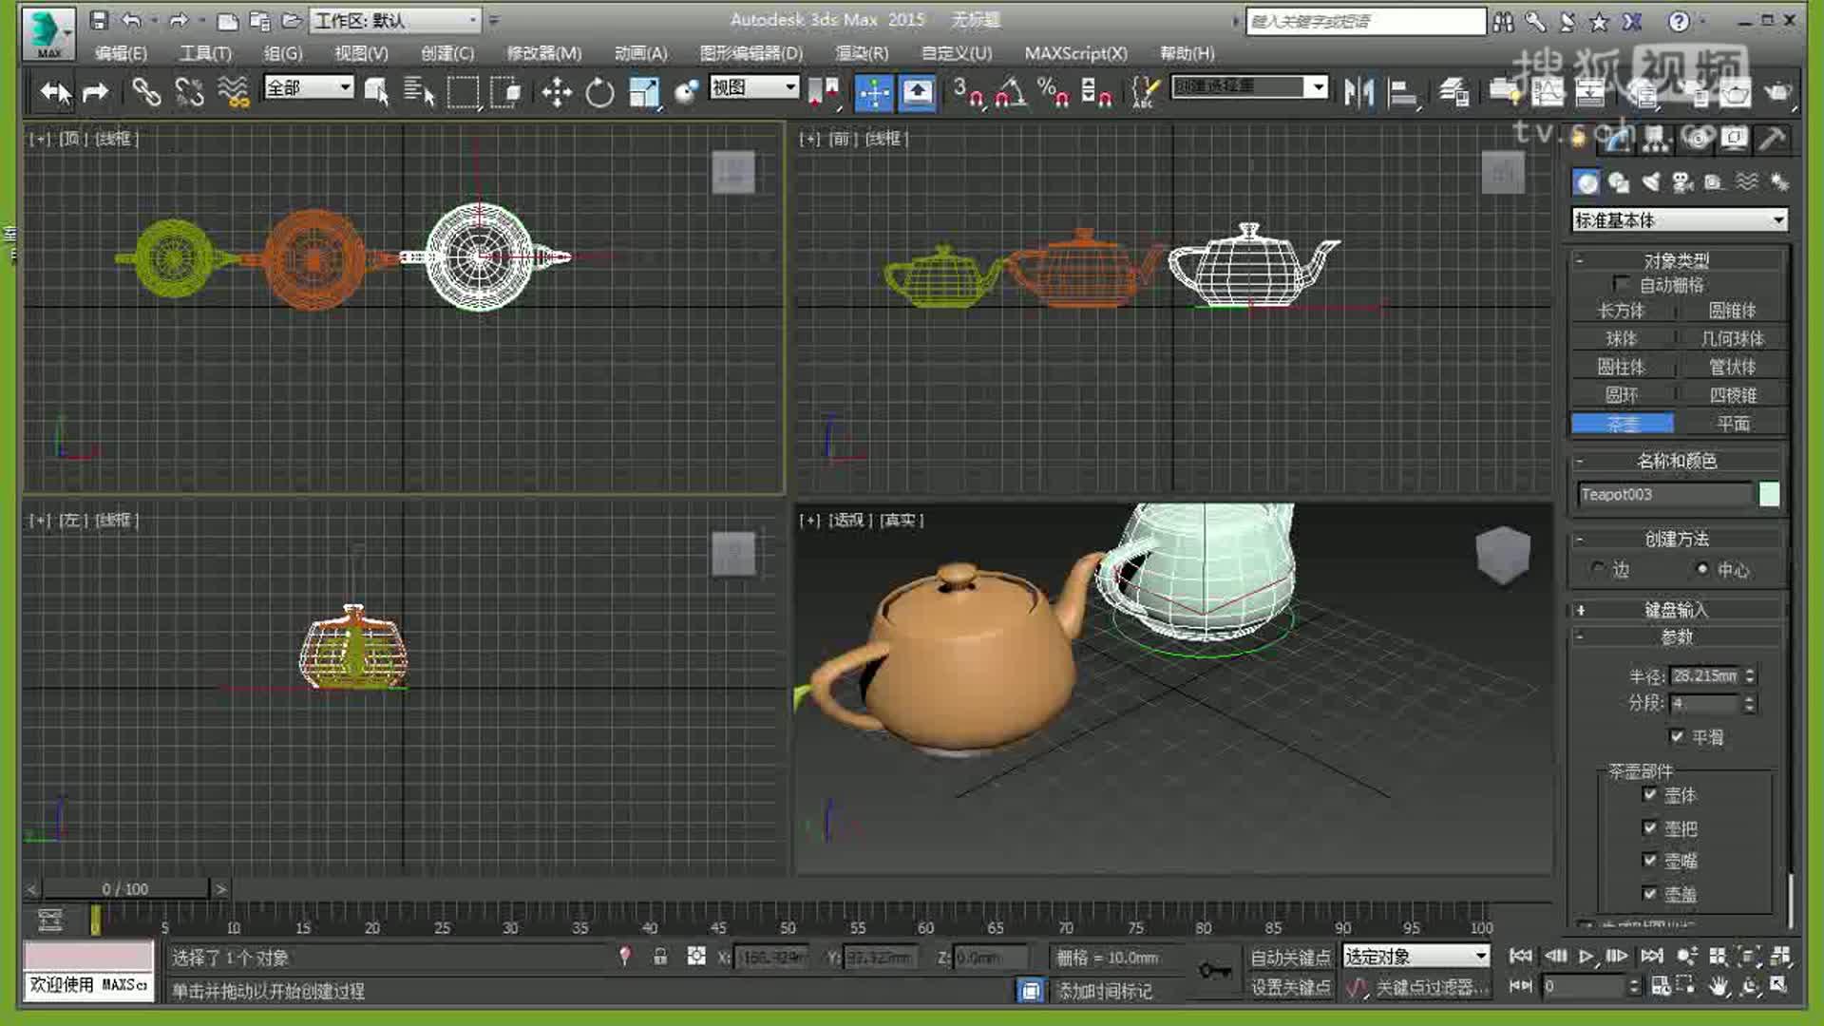Screen dimensions: 1824x1026
Task: Open the 创建(C) menu
Action: 447,54
